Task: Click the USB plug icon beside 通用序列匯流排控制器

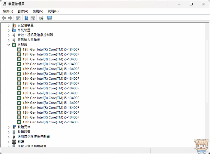Action: 14,137
